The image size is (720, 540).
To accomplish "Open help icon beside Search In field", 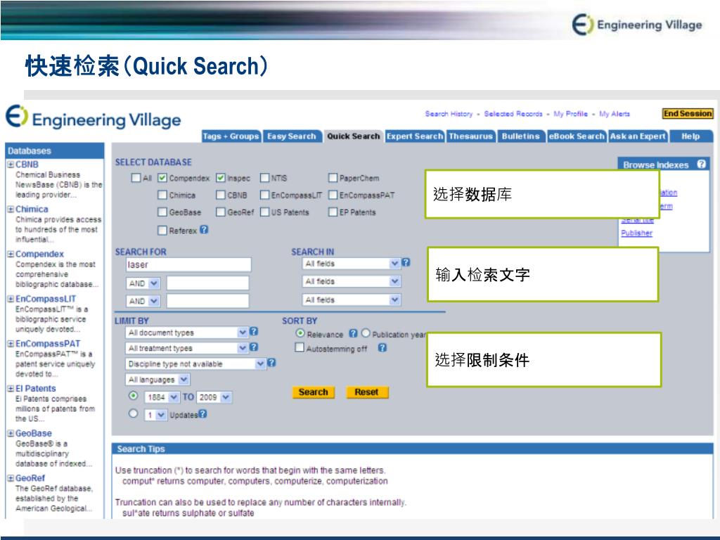I will (x=406, y=262).
